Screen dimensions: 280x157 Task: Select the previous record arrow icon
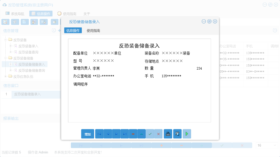(108, 134)
